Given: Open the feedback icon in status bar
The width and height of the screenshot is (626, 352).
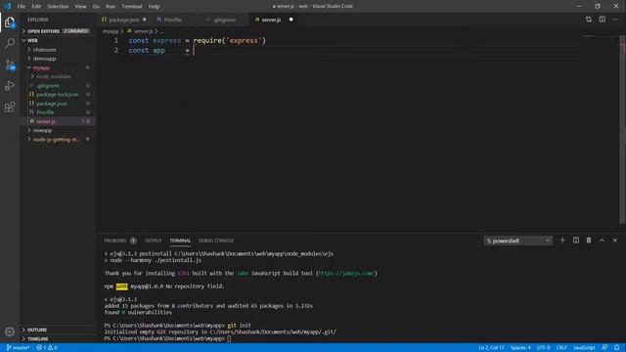Looking at the screenshot, I should (604, 348).
